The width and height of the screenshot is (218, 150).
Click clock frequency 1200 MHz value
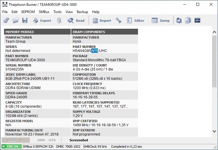(x=89, y=88)
